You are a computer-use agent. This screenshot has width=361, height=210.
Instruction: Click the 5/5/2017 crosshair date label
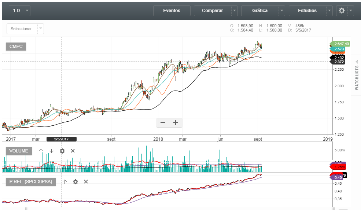click(x=62, y=139)
